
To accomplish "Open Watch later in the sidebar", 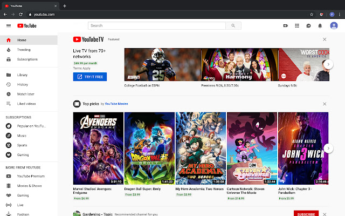I will coord(29,94).
